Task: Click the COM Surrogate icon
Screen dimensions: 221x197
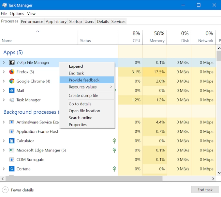Action: point(12,160)
